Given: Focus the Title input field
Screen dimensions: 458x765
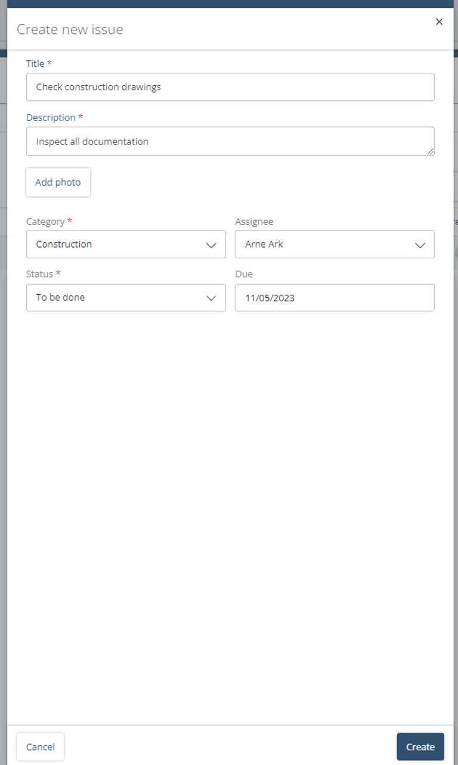Looking at the screenshot, I should click(230, 87).
